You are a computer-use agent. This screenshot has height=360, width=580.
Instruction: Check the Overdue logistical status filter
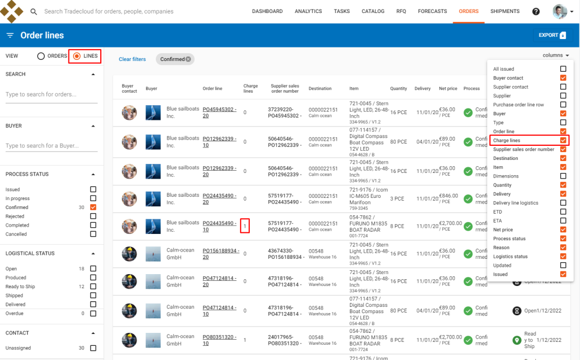click(x=93, y=314)
